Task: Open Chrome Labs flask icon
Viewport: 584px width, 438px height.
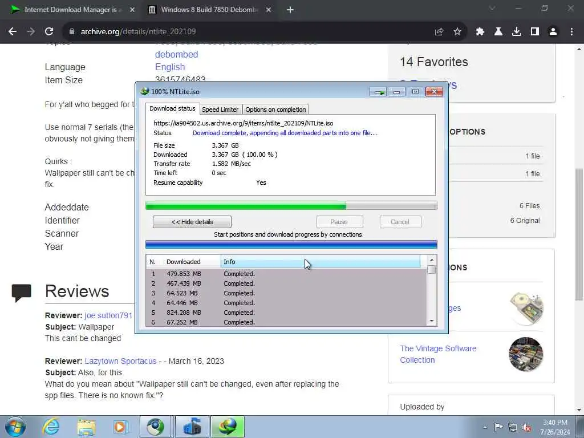Action: (498, 32)
